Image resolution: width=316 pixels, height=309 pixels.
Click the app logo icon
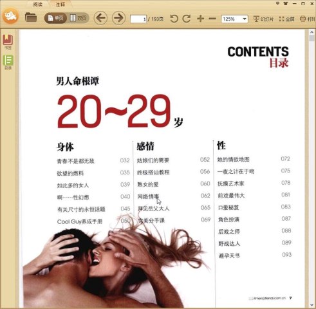click(x=10, y=16)
